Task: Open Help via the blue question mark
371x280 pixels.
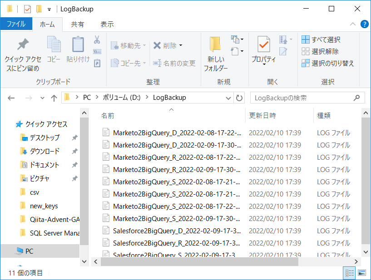Action: (365, 24)
